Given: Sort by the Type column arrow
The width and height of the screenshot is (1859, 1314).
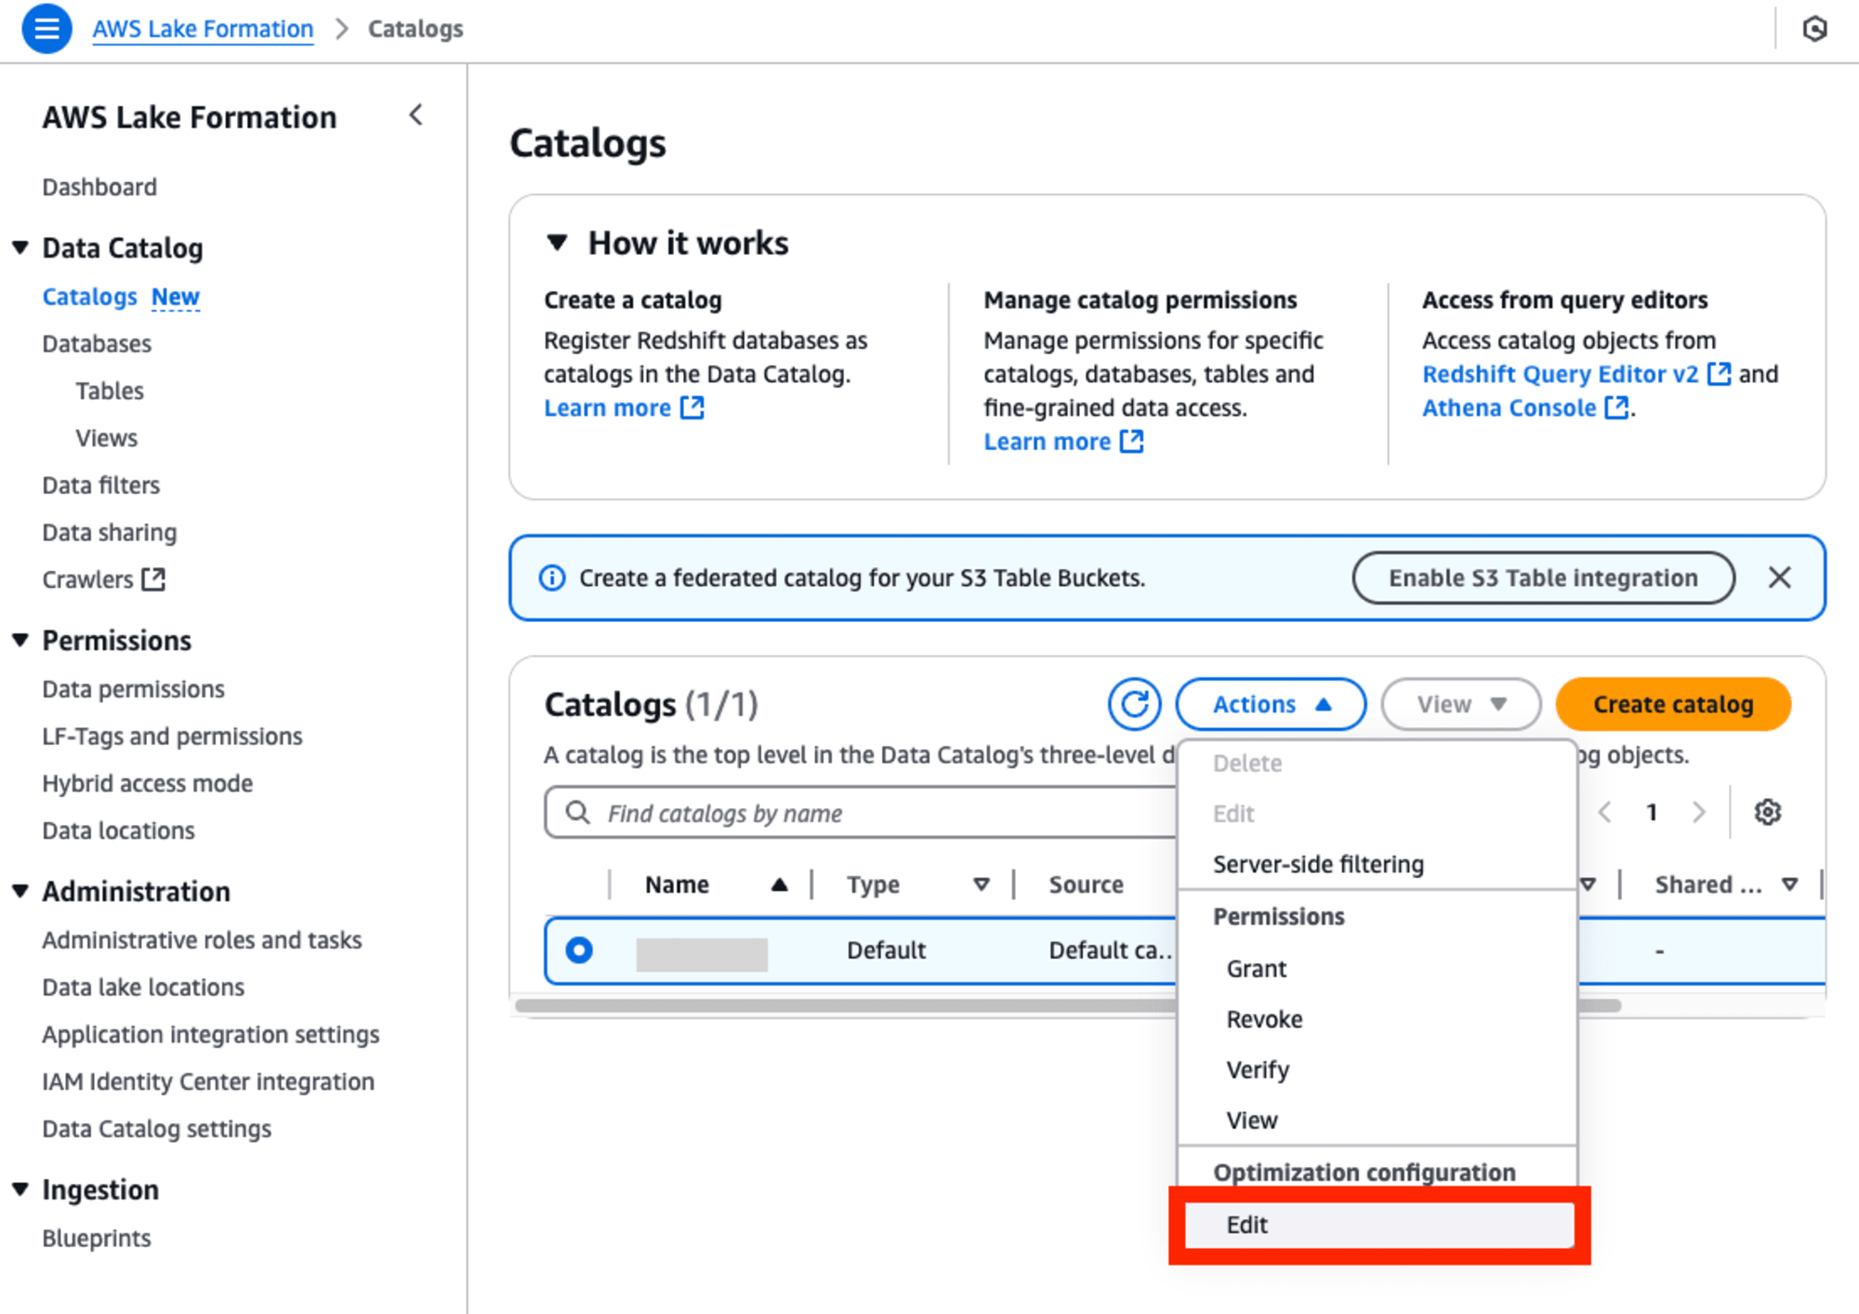Looking at the screenshot, I should tap(981, 884).
